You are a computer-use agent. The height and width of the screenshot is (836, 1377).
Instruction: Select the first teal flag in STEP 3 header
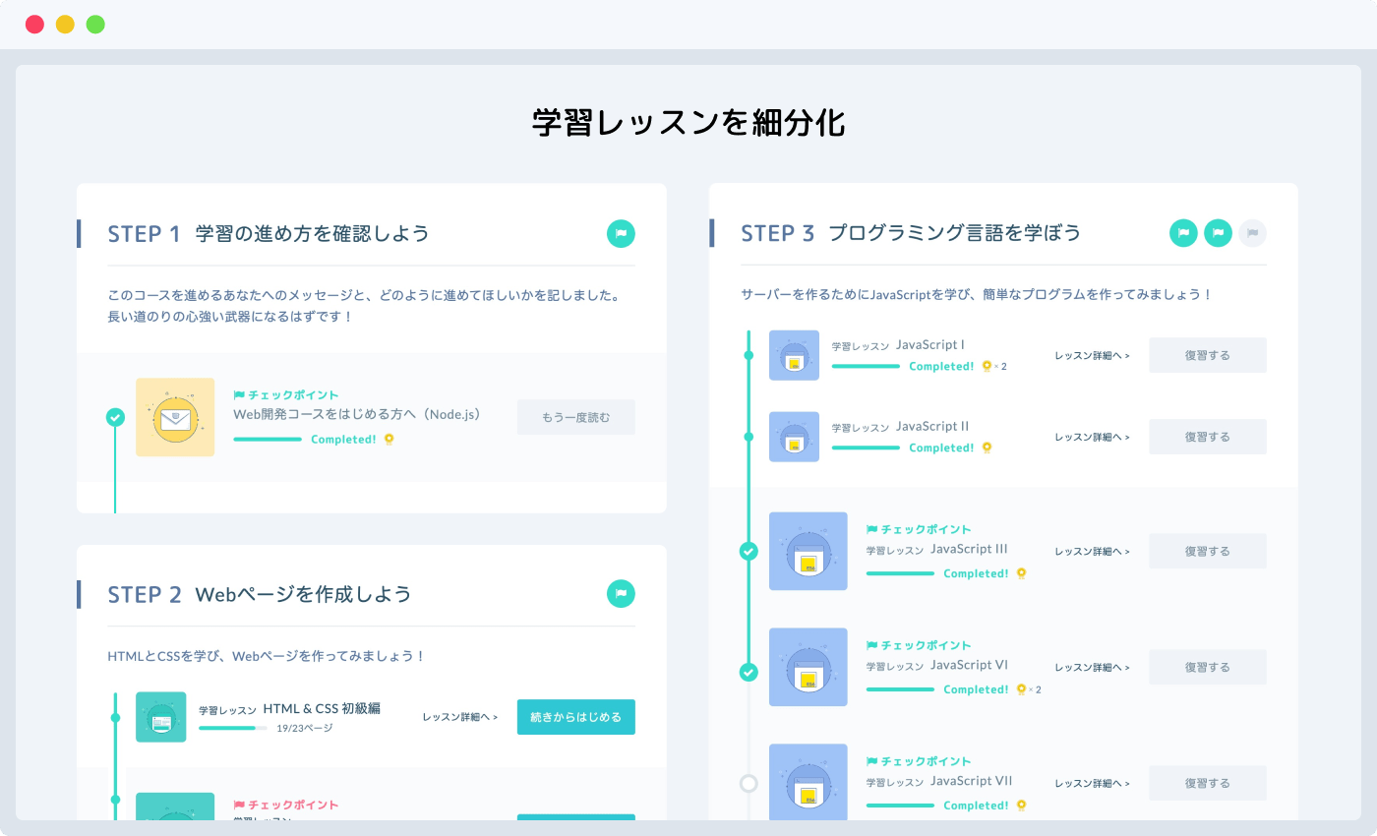point(1183,233)
